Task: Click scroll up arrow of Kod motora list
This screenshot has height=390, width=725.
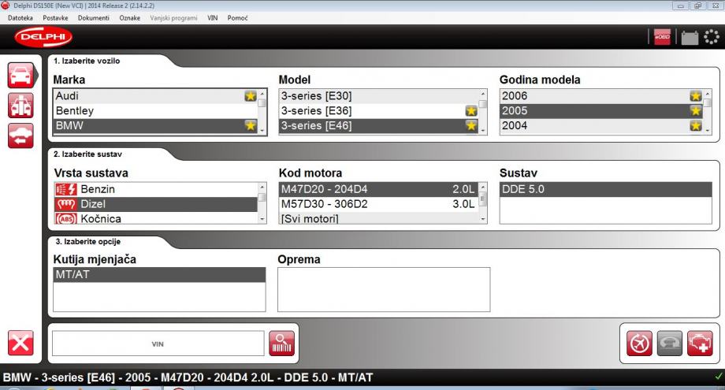Action: pyautogui.click(x=483, y=188)
